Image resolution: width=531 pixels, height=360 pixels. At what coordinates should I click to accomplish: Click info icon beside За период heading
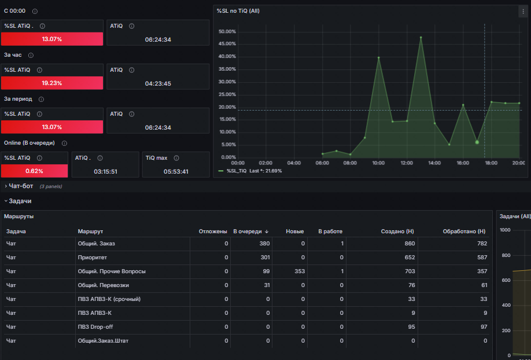tap(41, 100)
